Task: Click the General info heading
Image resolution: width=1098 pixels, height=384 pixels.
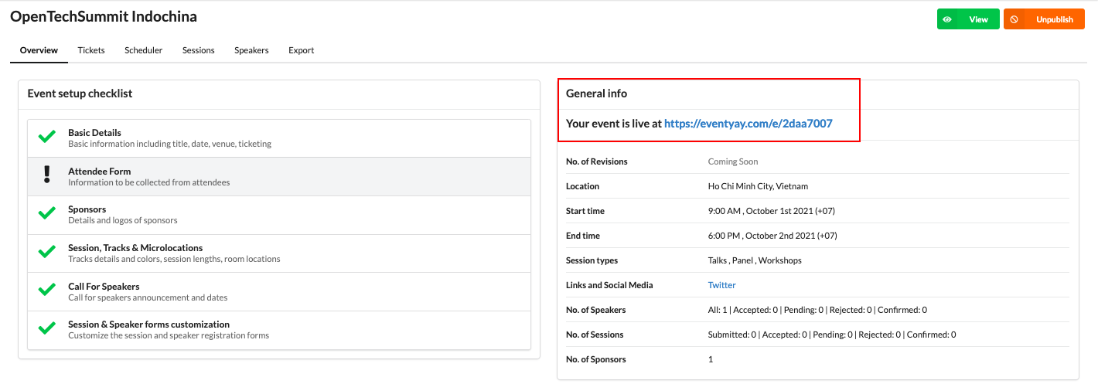Action: pos(596,93)
